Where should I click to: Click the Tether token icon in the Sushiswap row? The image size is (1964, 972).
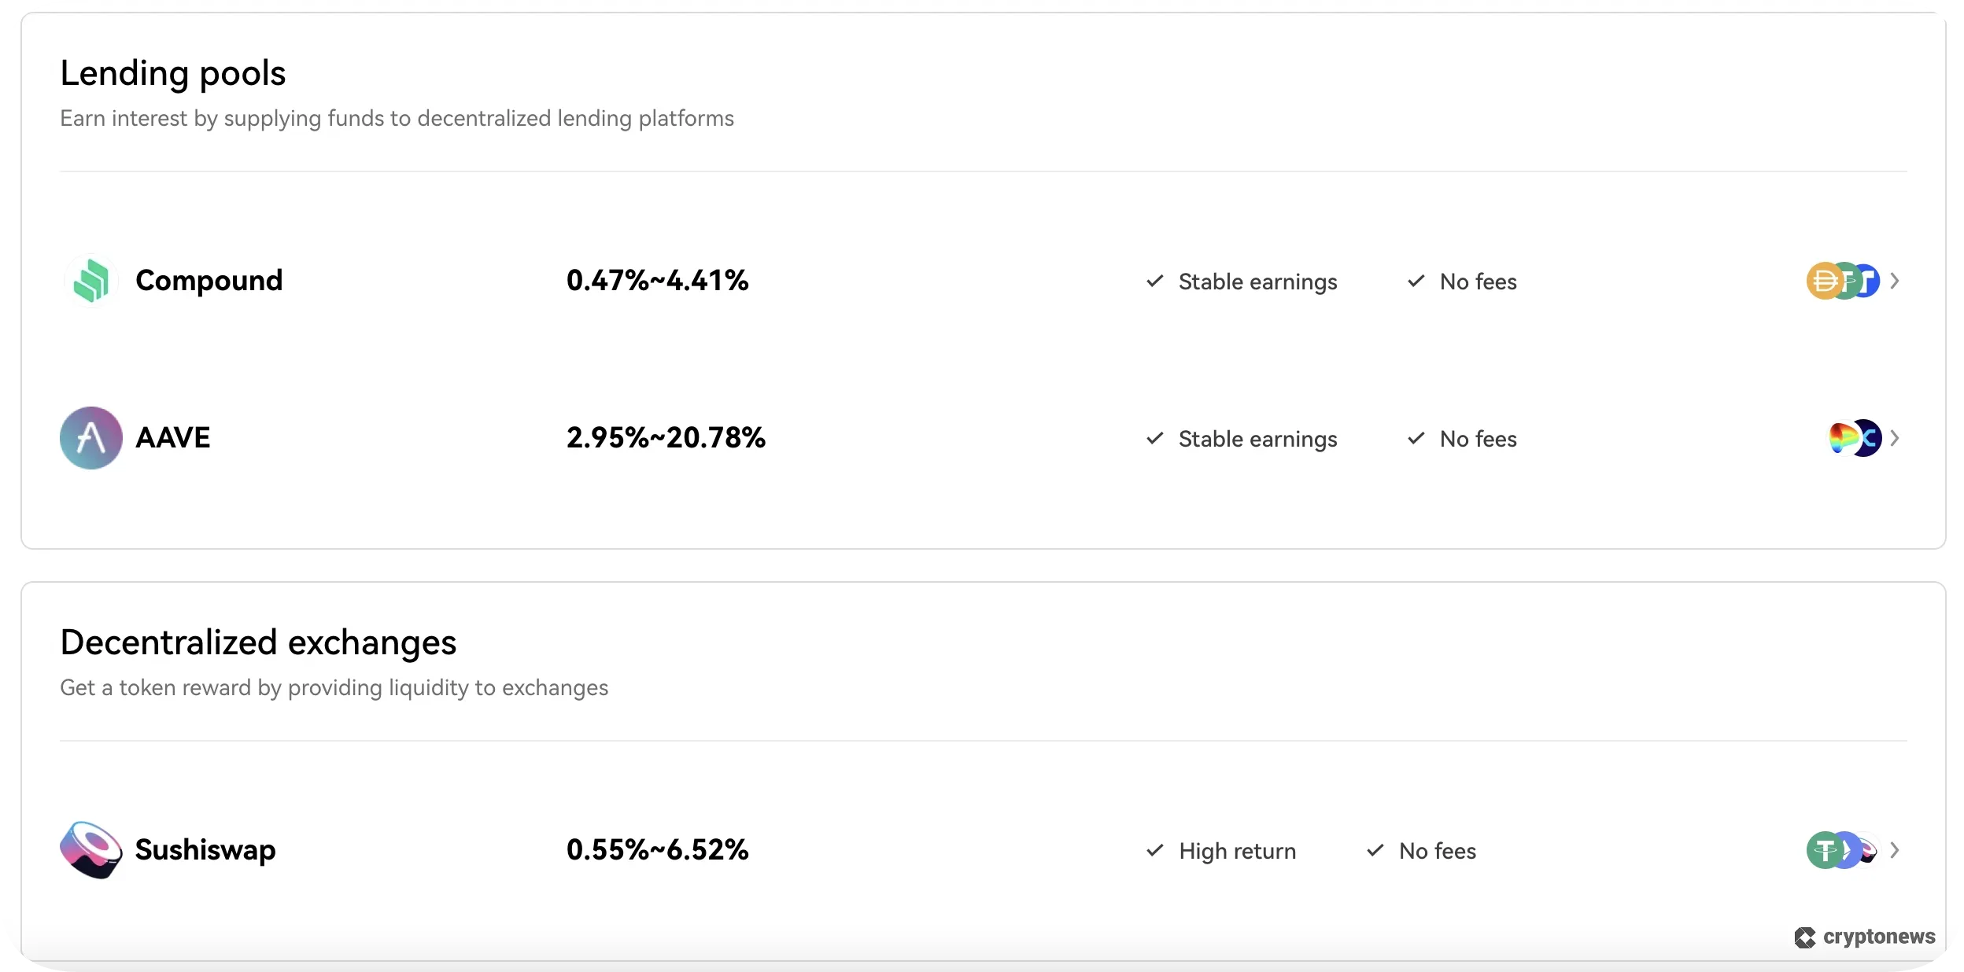pyautogui.click(x=1824, y=850)
